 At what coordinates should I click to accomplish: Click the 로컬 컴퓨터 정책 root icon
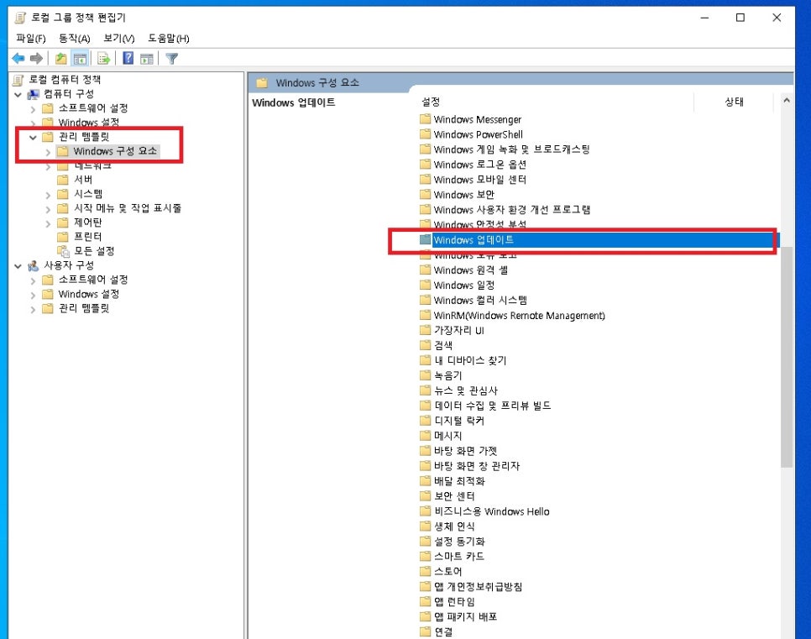pyautogui.click(x=18, y=80)
